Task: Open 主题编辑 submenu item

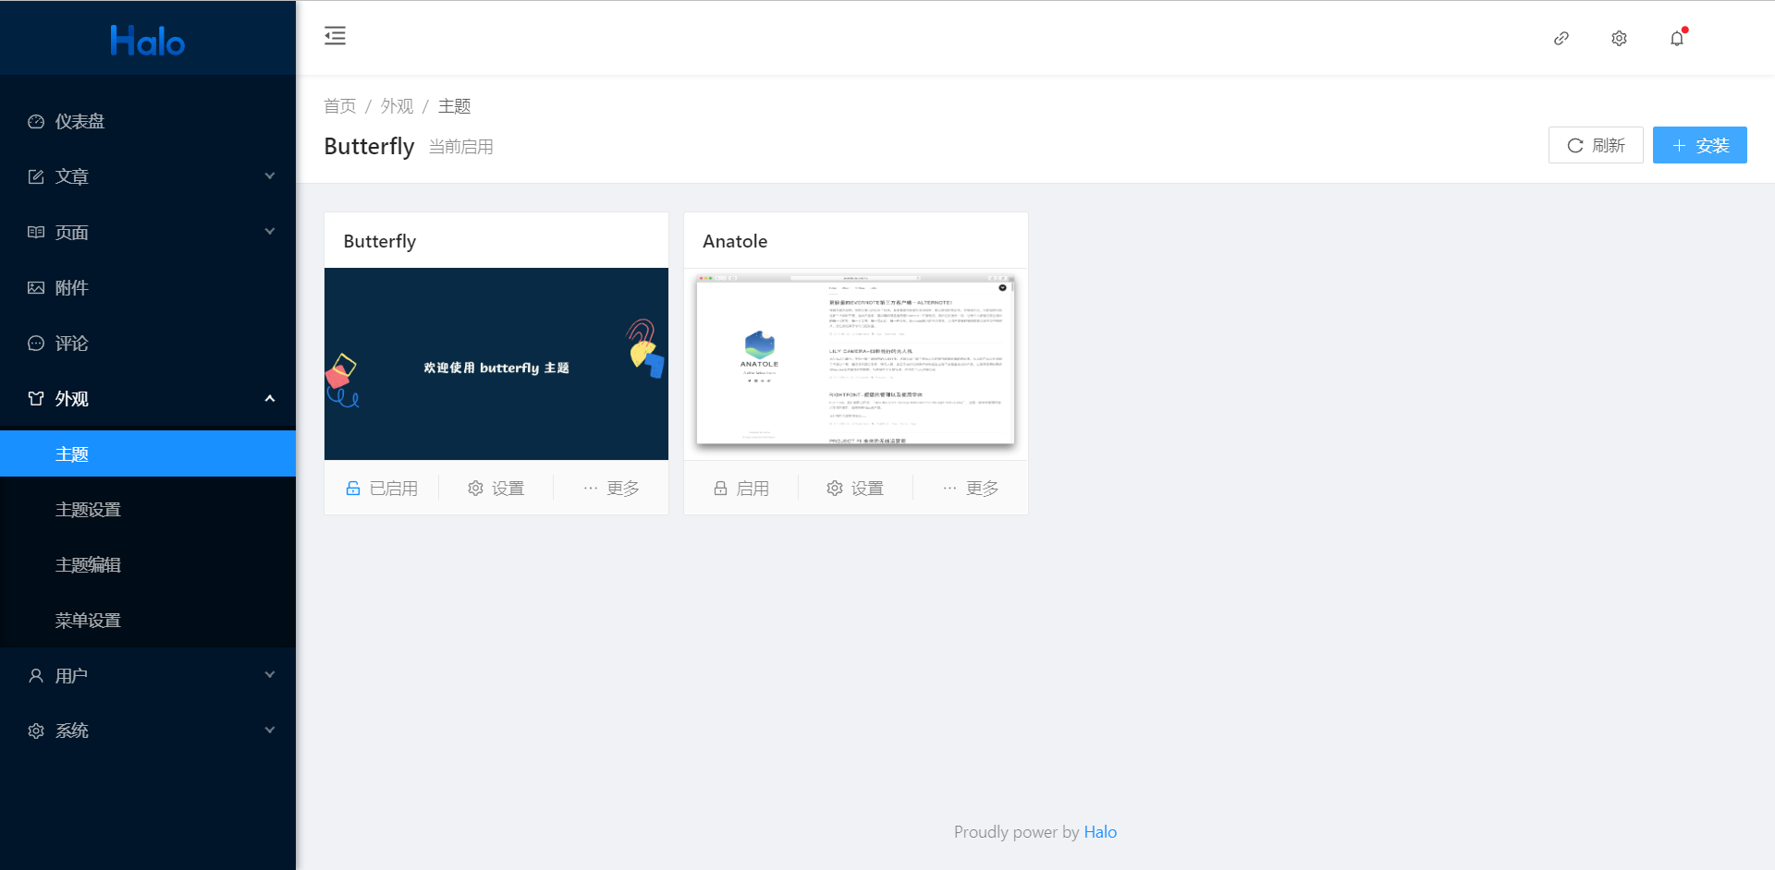Action: pyautogui.click(x=148, y=564)
